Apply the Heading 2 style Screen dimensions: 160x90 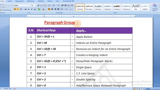click(108, 7)
